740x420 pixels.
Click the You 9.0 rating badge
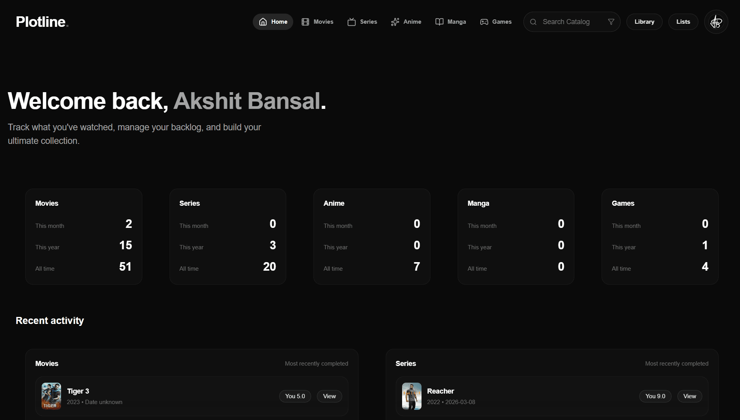pos(655,396)
